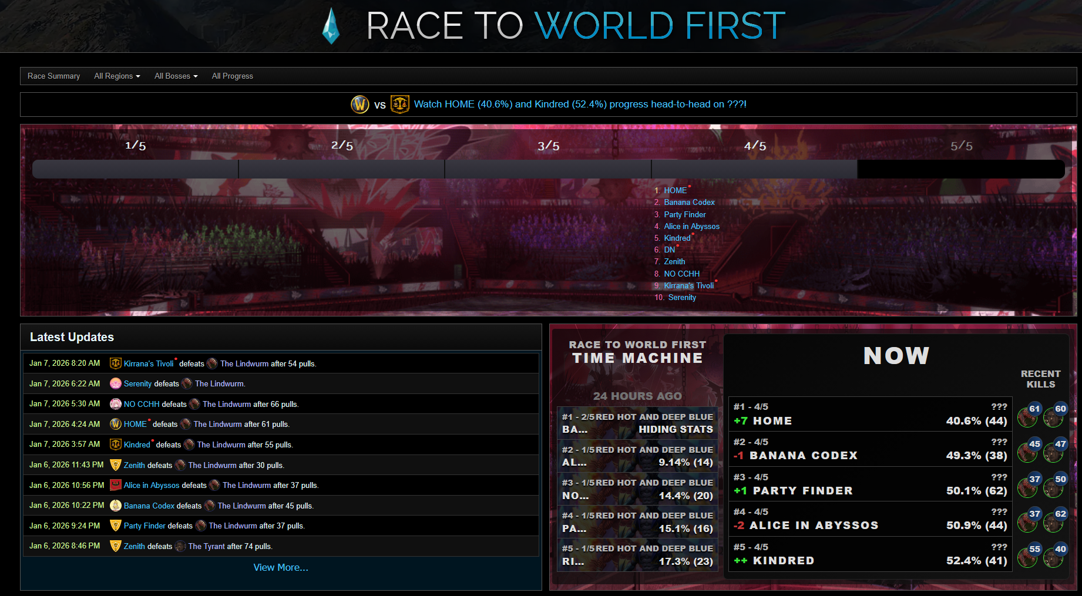Open the Watch HOME and Kindred head-to-head link
The height and width of the screenshot is (596, 1082).
[x=580, y=105]
